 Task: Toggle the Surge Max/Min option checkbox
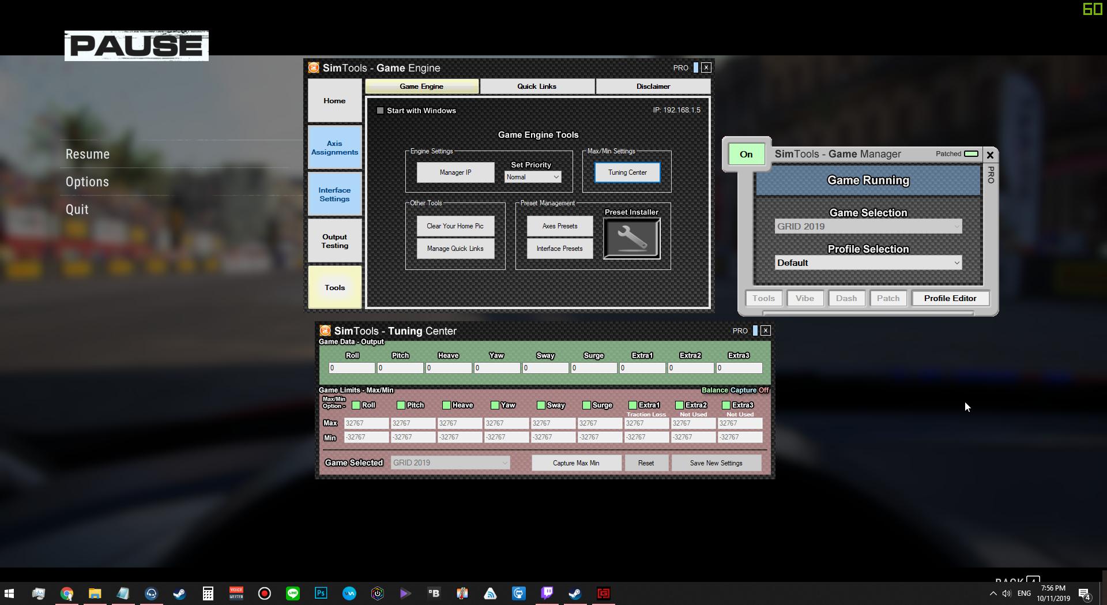(586, 405)
